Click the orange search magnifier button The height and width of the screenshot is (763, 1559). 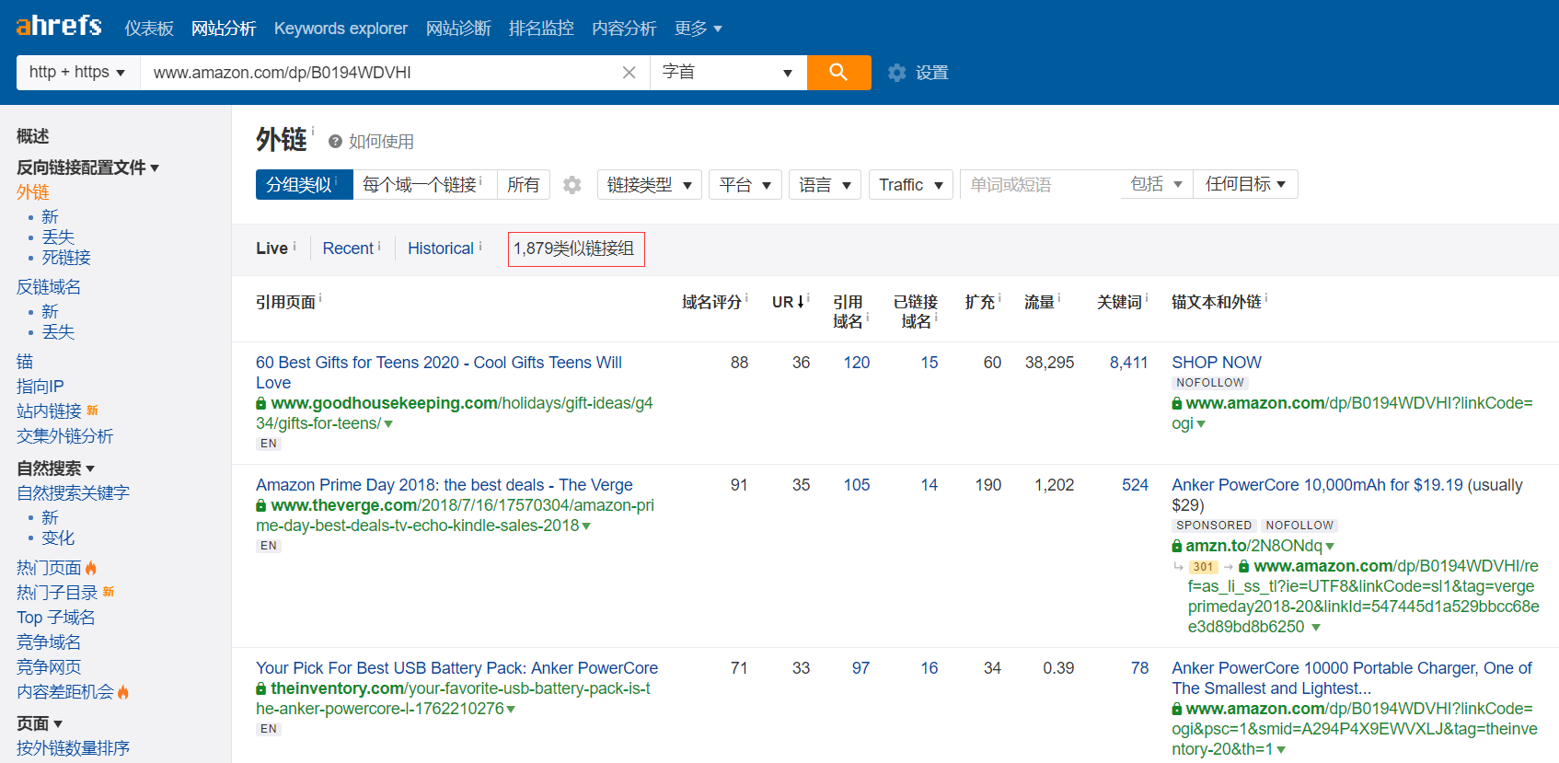pyautogui.click(x=838, y=72)
